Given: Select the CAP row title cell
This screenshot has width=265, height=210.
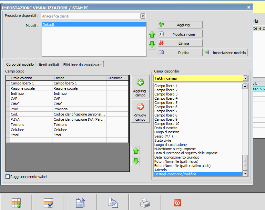Looking at the screenshot, I should coord(31,99).
